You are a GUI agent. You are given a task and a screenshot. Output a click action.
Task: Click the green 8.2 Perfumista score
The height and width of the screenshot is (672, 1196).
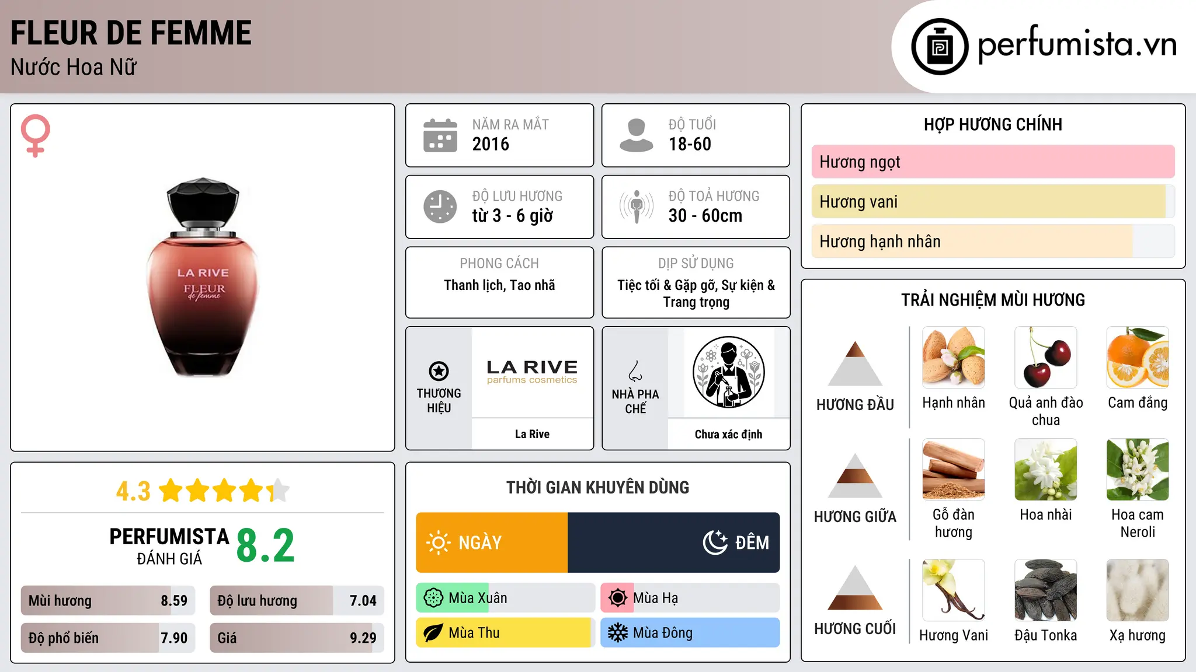pos(266,546)
